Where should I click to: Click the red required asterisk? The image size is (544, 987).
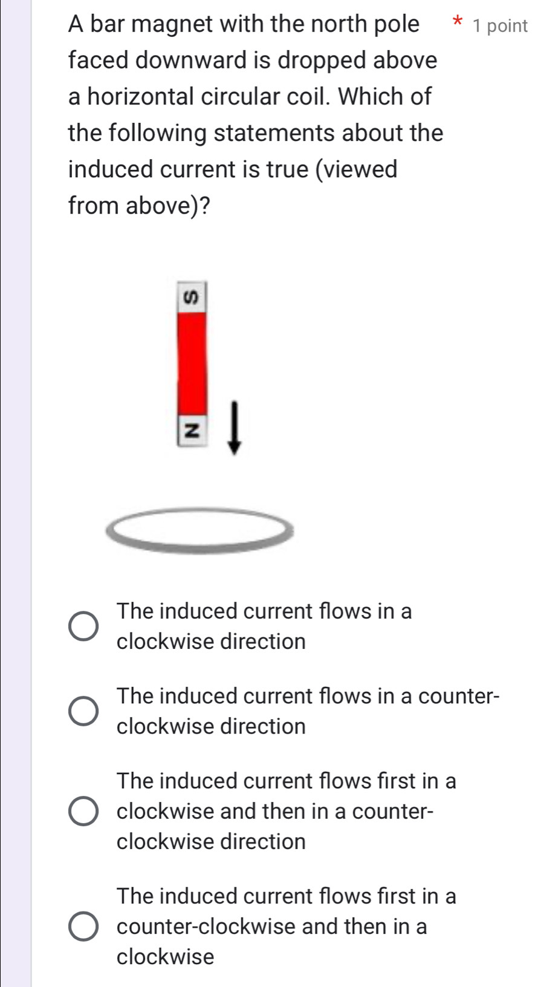point(457,24)
